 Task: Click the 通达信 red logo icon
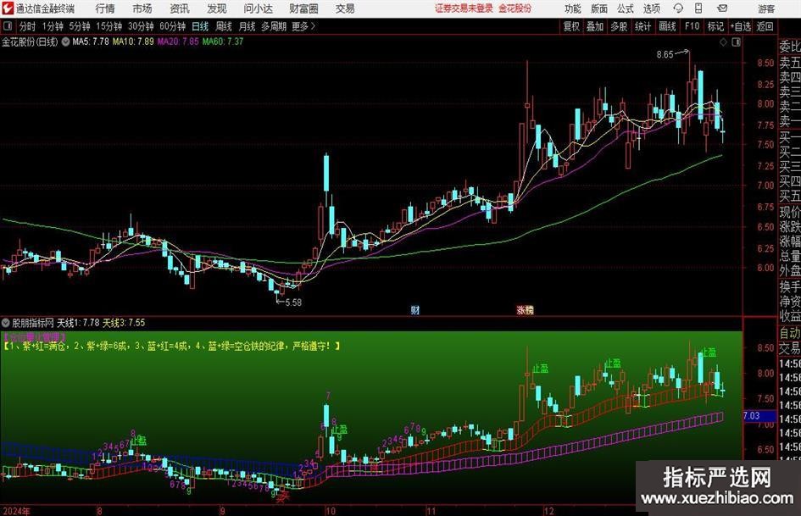coord(8,8)
